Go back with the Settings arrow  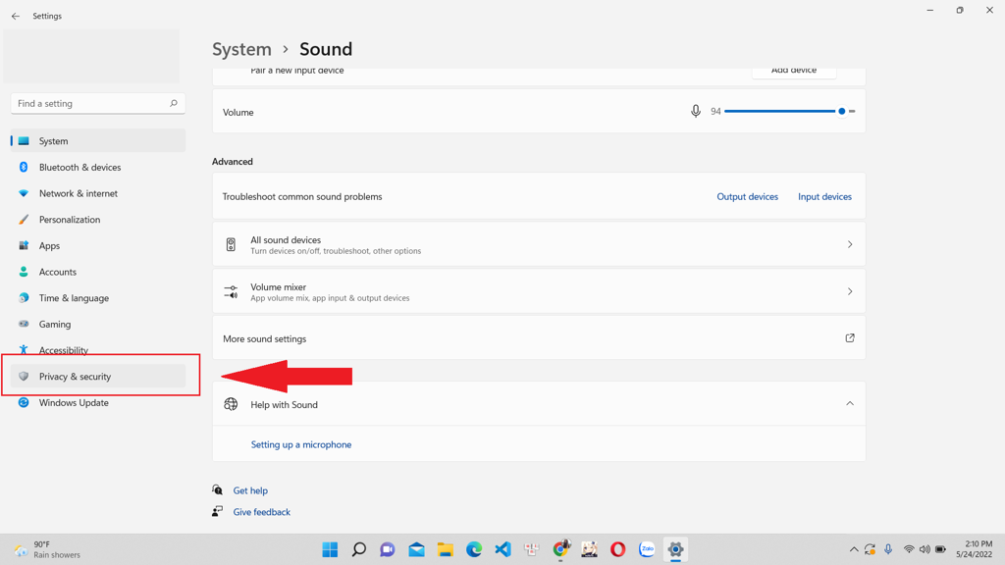coord(16,16)
